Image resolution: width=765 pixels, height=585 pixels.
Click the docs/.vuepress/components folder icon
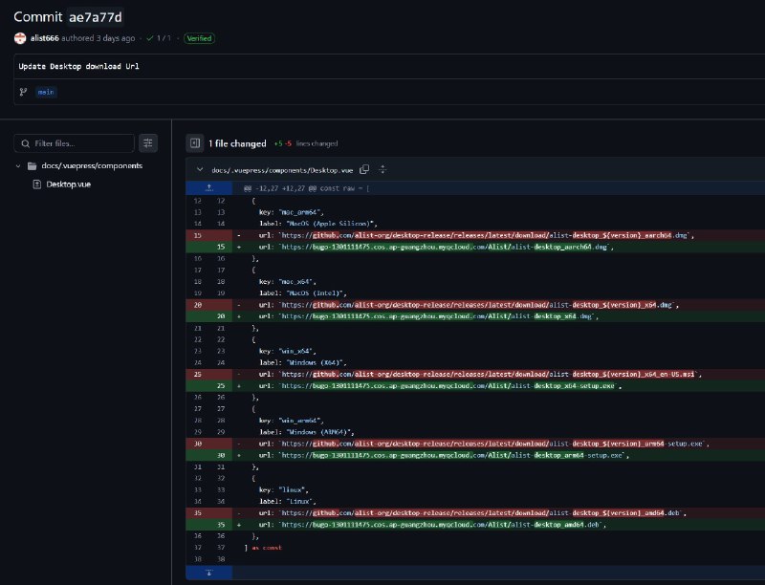click(x=33, y=165)
